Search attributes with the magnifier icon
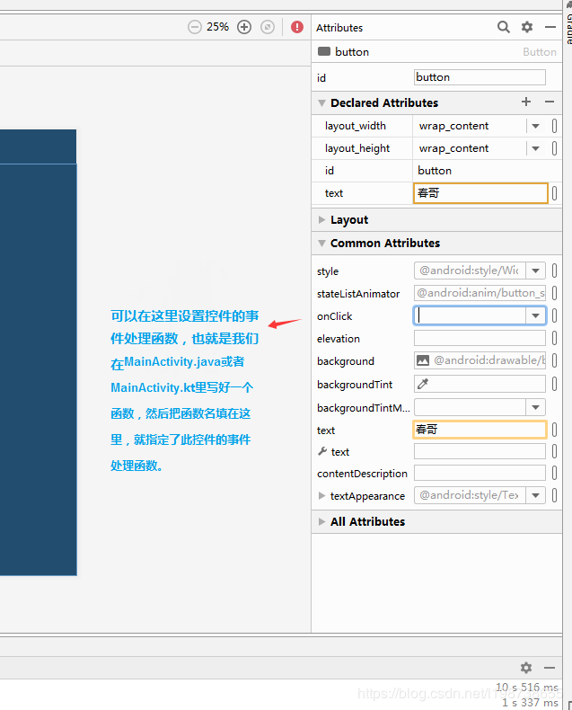 [x=504, y=27]
